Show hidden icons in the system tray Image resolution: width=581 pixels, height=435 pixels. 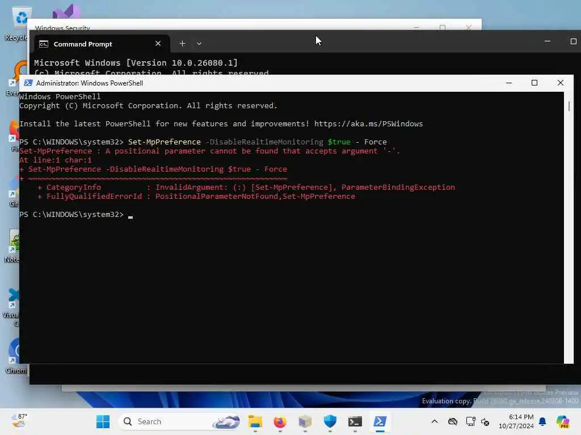435,421
